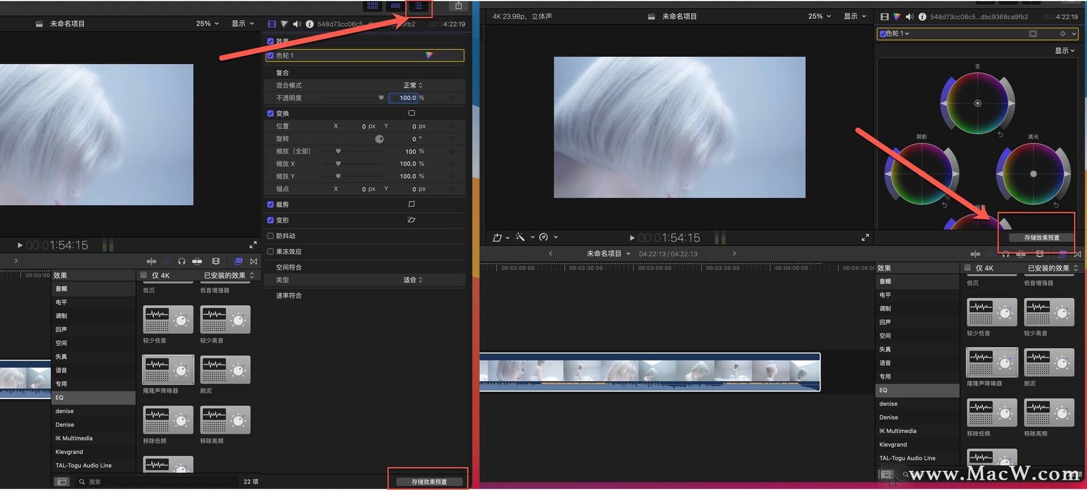This screenshot has height=490, width=1087.
Task: Go back in right timeline history arrow
Action: click(x=550, y=254)
